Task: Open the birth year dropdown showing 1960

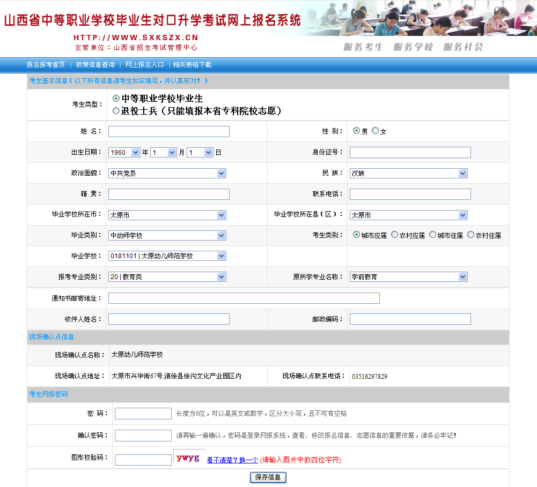Action: point(124,153)
